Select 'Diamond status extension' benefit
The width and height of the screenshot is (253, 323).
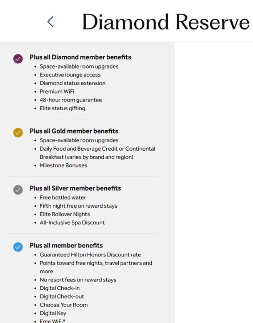(x=73, y=83)
